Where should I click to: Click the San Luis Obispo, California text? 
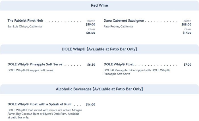[24, 27]
